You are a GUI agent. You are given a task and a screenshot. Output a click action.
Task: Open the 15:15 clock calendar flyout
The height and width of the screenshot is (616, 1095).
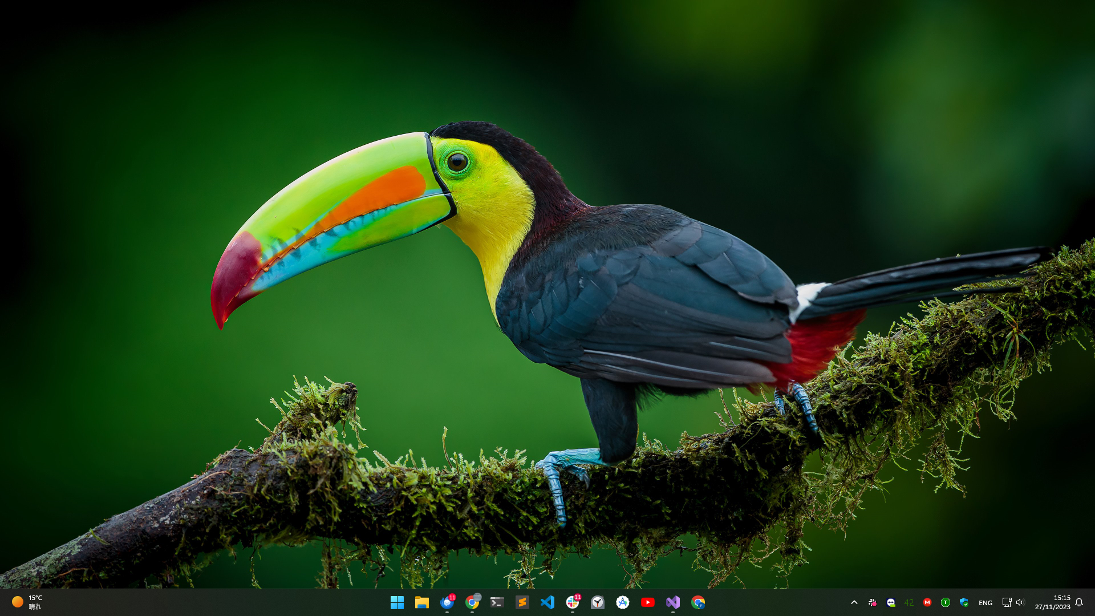pos(1053,602)
